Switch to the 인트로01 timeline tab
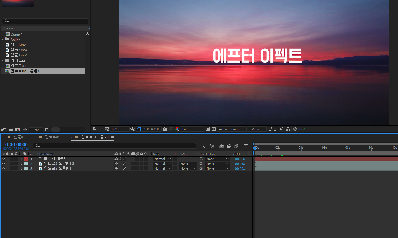This screenshot has width=398, height=238. [52, 137]
